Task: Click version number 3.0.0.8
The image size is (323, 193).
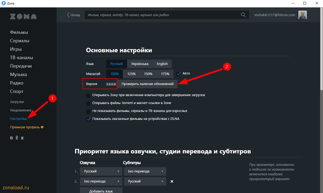Action: (111, 84)
